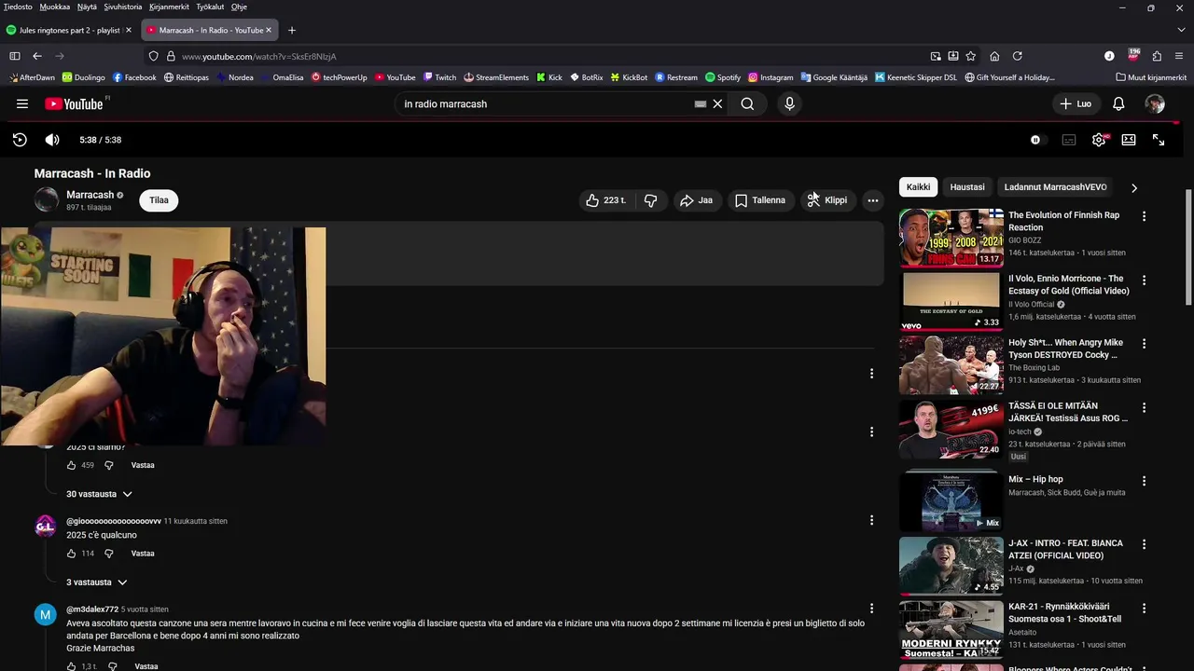Open The Evolution of Finnish Rap thumbnail
This screenshot has width=1194, height=671.
coord(951,238)
